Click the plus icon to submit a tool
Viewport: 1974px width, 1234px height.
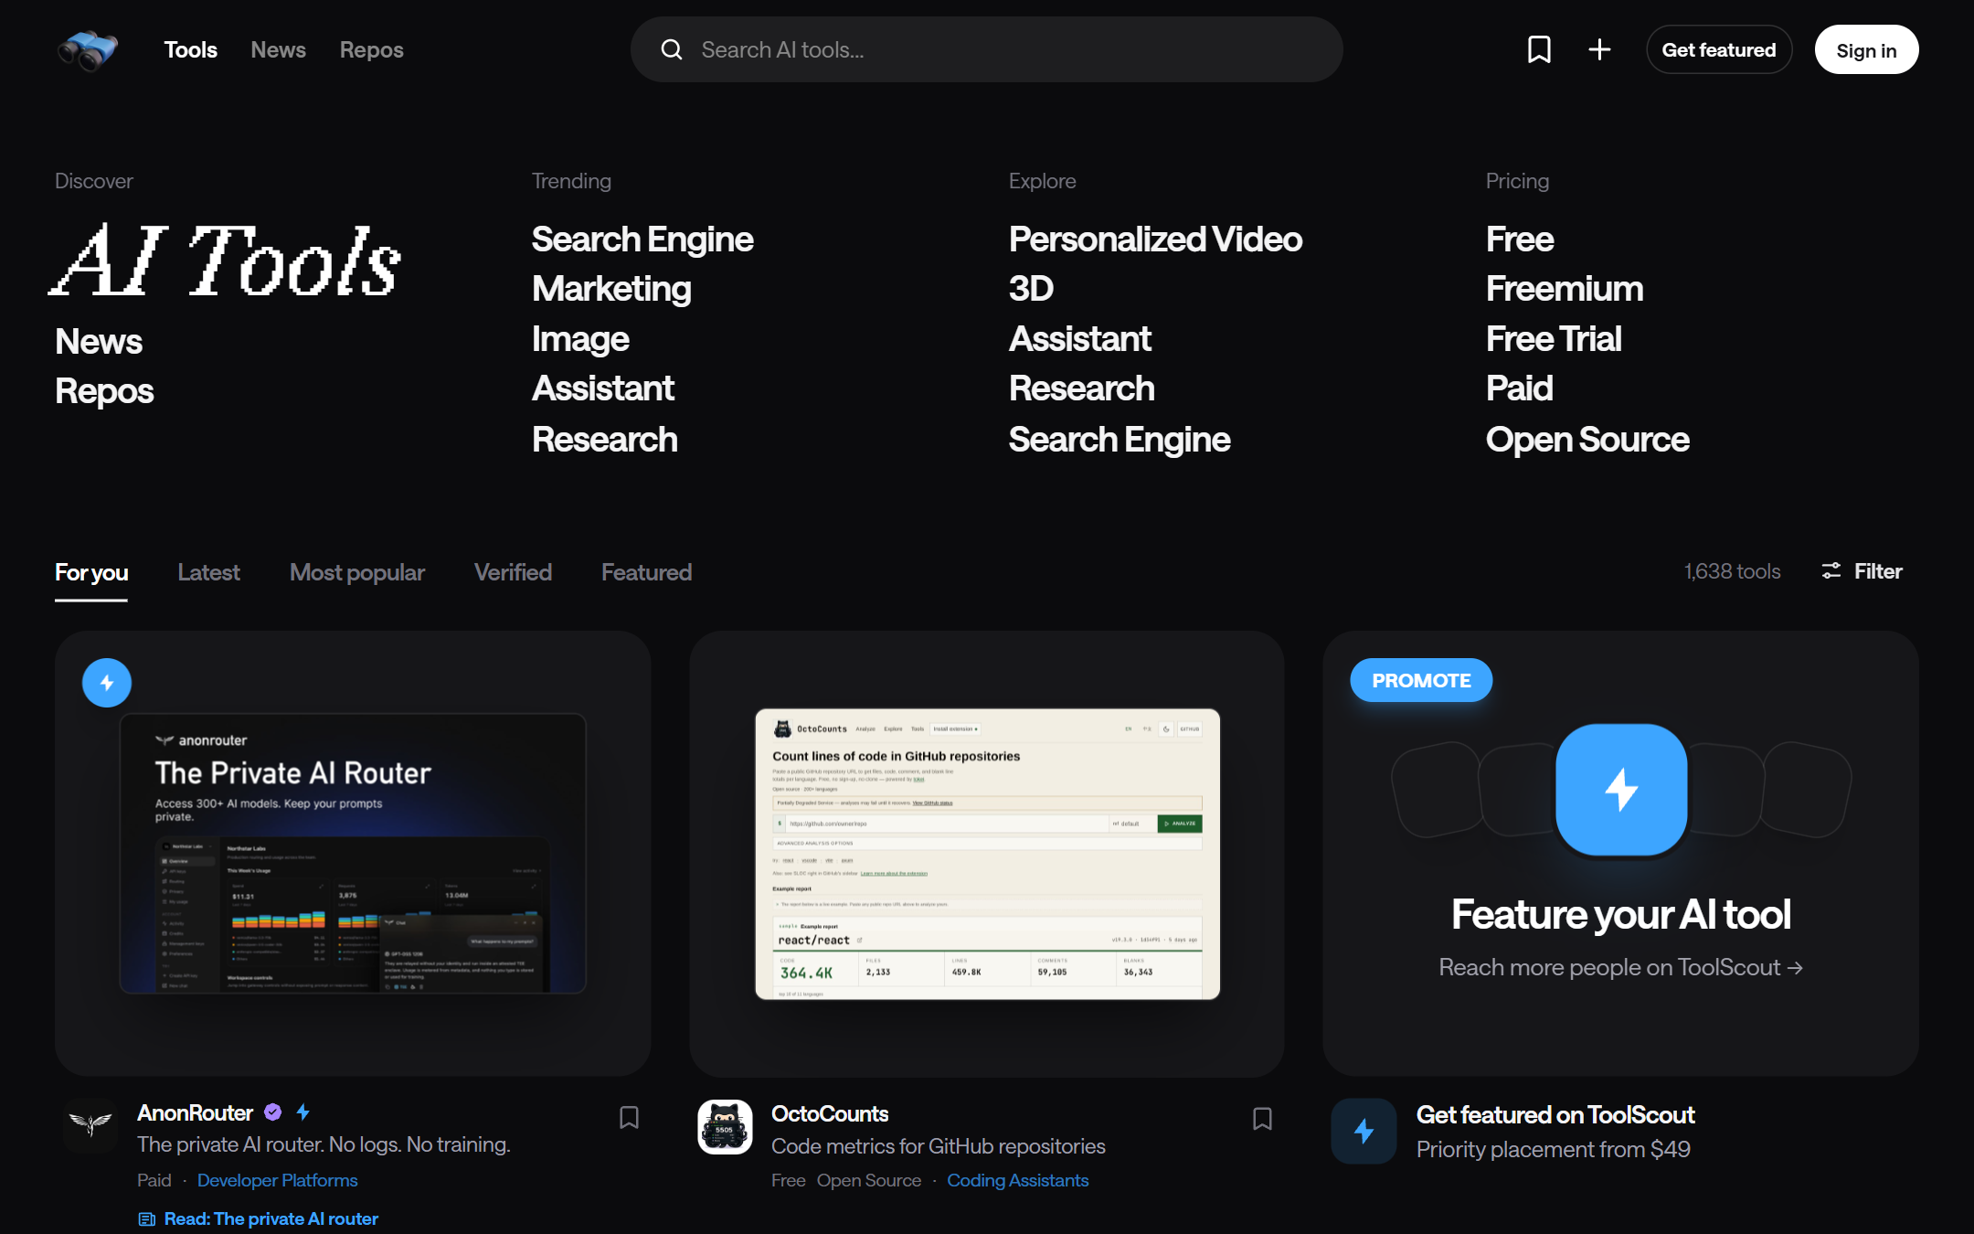coord(1599,49)
